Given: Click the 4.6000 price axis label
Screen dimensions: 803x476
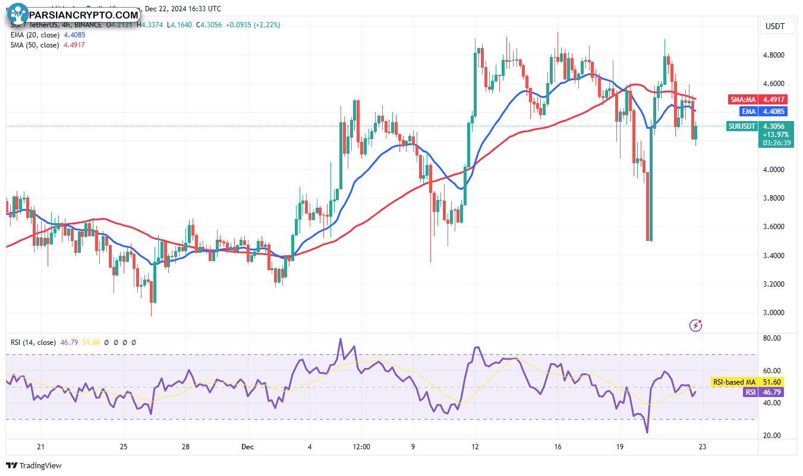Looking at the screenshot, I should click(774, 84).
